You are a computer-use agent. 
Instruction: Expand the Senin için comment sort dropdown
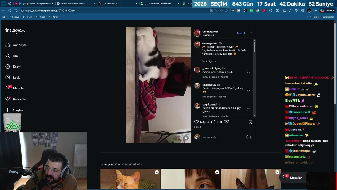(x=209, y=61)
